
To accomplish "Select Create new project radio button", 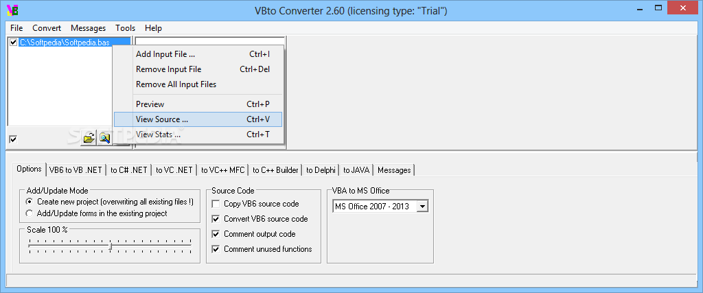I will 29,202.
